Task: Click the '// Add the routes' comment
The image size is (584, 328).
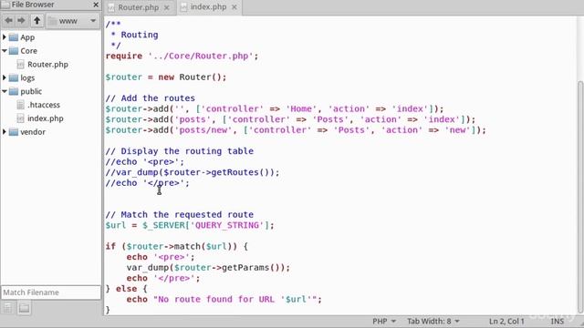Action: coord(150,98)
